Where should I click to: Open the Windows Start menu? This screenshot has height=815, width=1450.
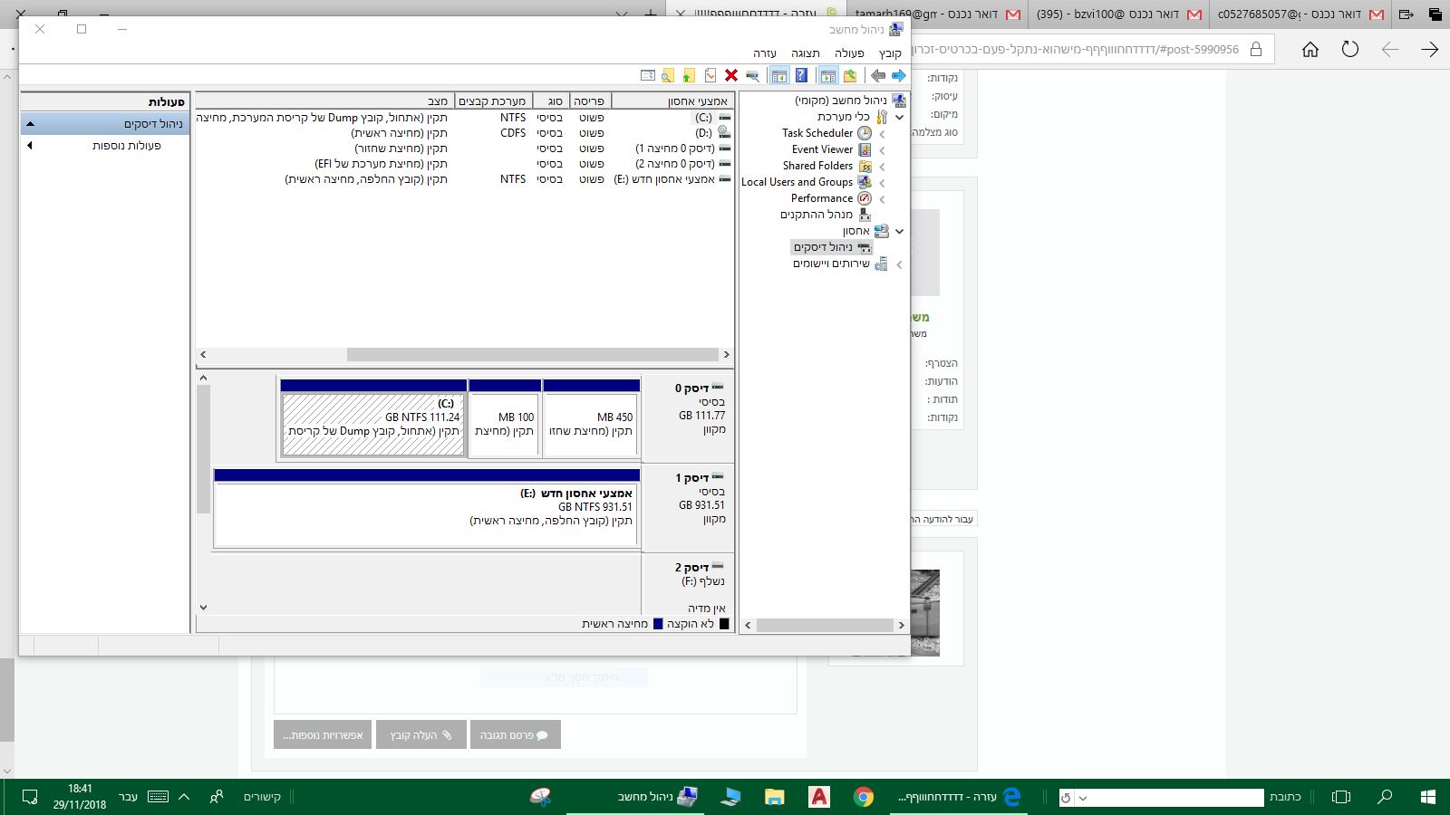click(1428, 797)
